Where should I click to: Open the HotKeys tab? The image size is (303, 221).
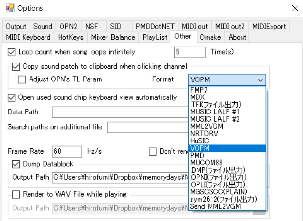click(71, 37)
